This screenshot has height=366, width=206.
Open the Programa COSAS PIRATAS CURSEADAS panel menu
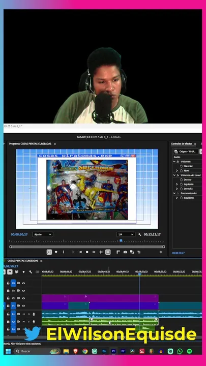point(55,144)
